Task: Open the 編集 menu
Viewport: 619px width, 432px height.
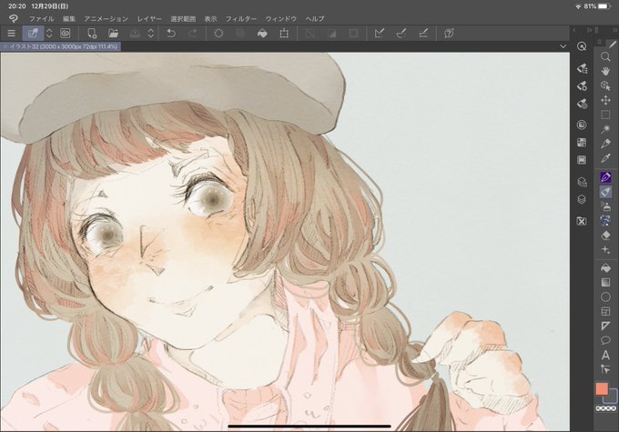Action: click(68, 18)
